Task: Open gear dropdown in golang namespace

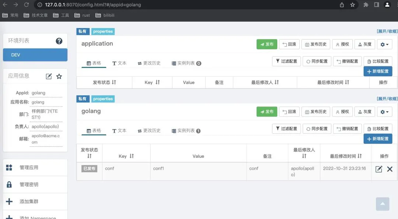Action: click(x=384, y=112)
